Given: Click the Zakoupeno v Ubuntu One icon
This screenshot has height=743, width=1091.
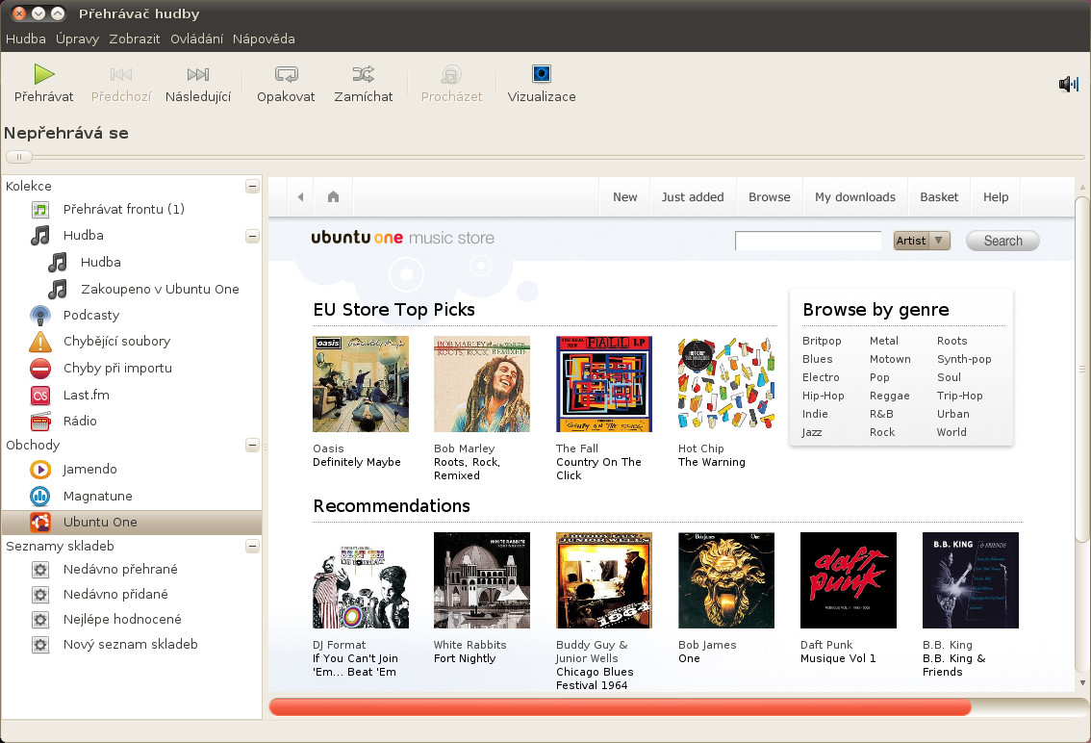Looking at the screenshot, I should point(58,289).
